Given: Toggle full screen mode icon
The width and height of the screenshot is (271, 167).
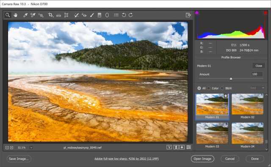Looking at the screenshot, I should 188,15.
